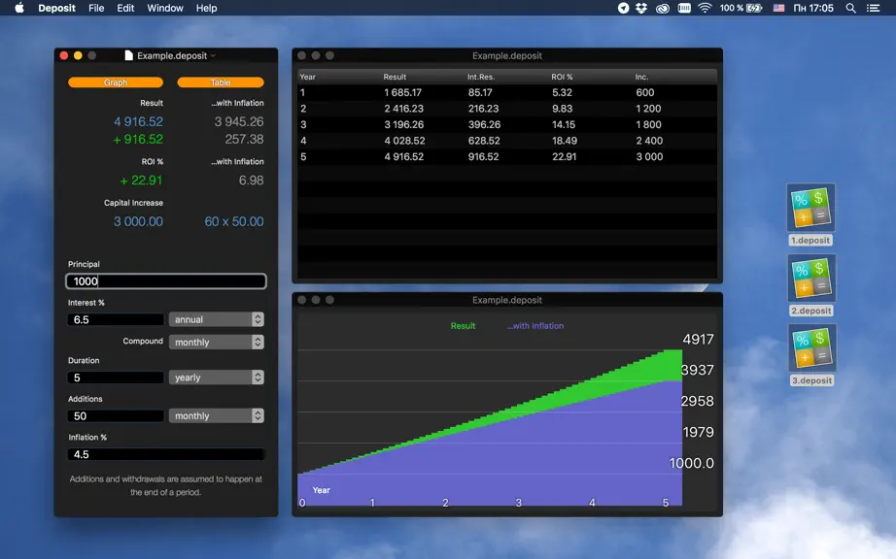Select the 3.deposit desktop file icon
This screenshot has height=559, width=896.
coord(811,355)
